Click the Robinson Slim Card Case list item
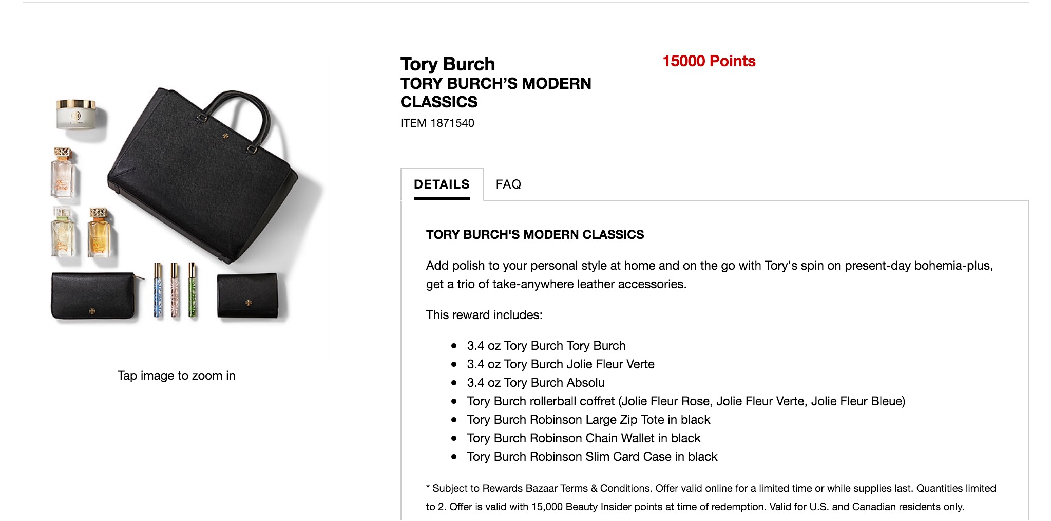The height and width of the screenshot is (521, 1051). click(592, 457)
